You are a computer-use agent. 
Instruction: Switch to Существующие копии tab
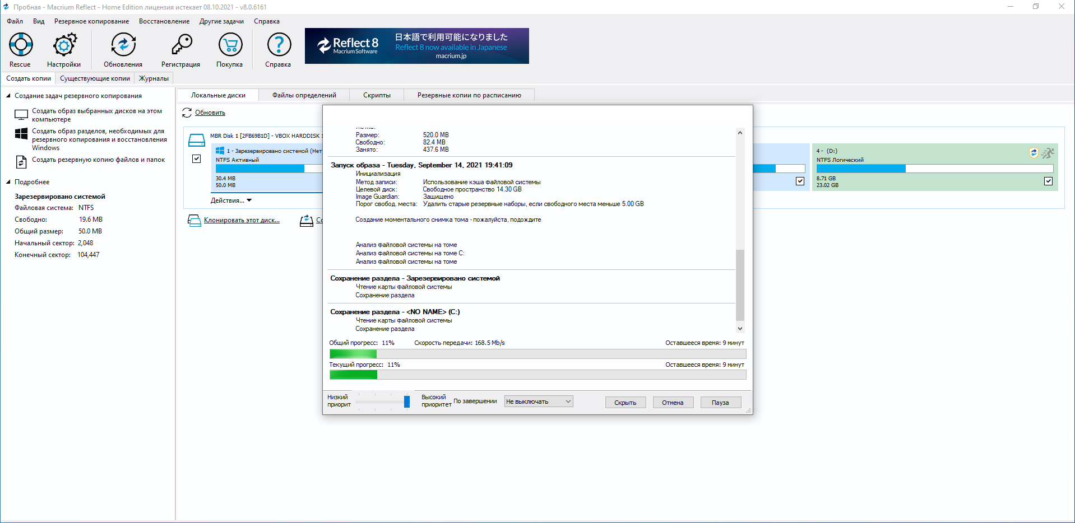[95, 78]
